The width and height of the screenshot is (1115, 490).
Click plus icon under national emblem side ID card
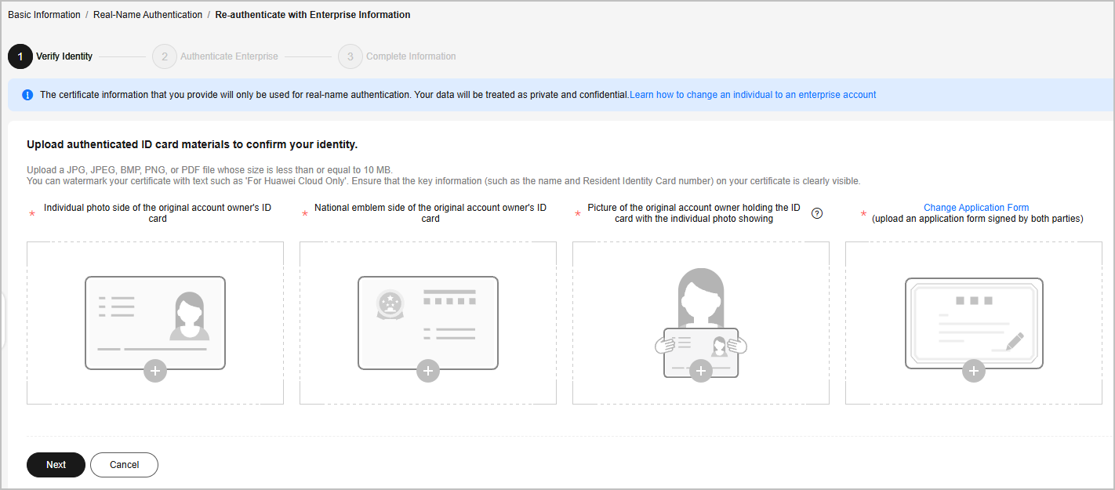(428, 371)
